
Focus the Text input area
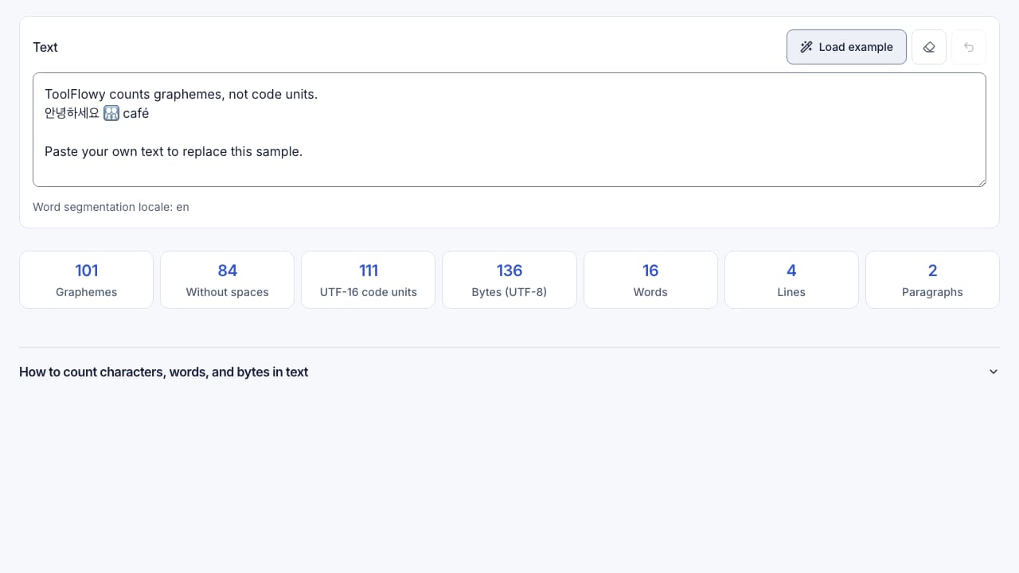pyautogui.click(x=509, y=130)
